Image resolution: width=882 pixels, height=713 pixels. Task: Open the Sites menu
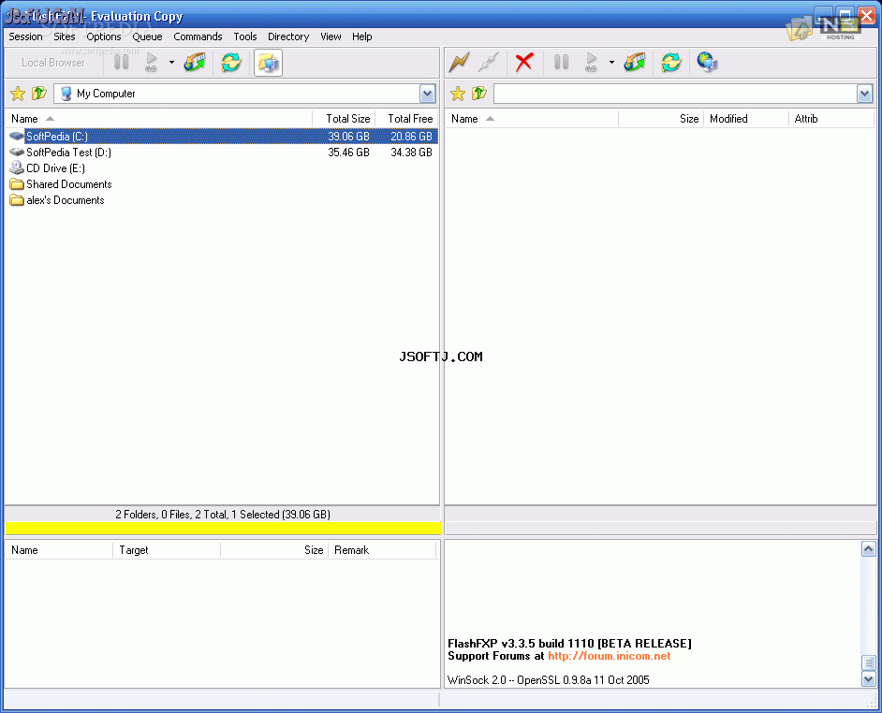click(64, 36)
